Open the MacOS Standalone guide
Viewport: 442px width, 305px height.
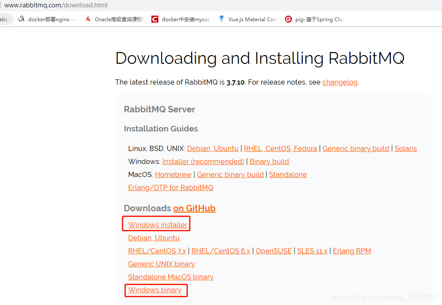[x=288, y=174]
